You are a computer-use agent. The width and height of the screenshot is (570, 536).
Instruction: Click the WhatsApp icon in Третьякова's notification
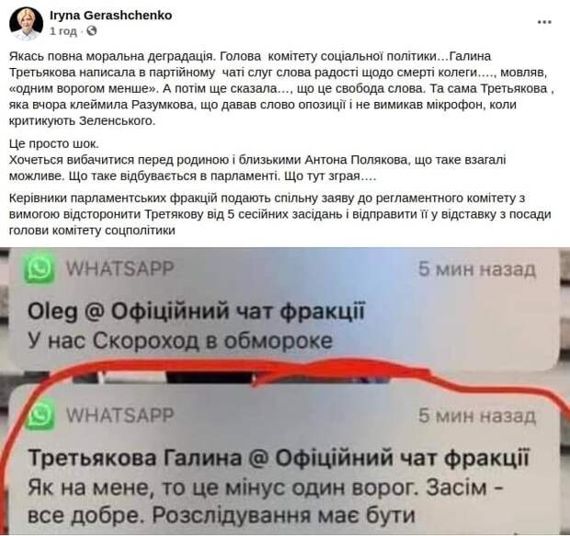tap(41, 414)
